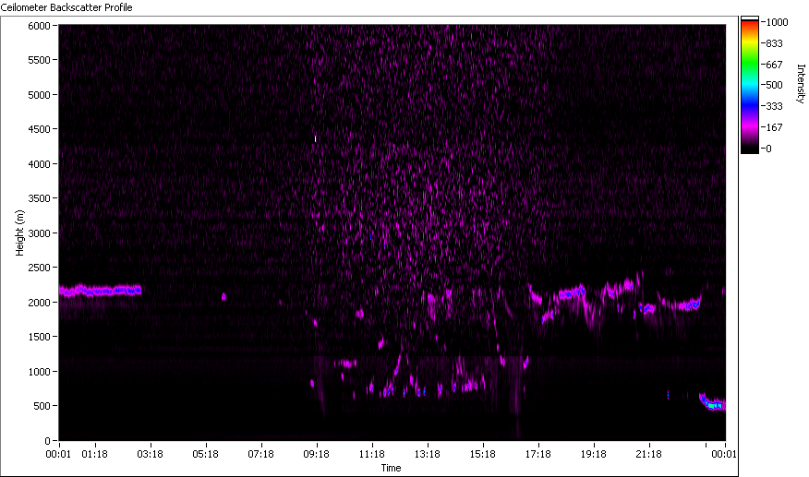The image size is (809, 477).
Task: Click the 4000 height tick label
Action: tap(39, 164)
